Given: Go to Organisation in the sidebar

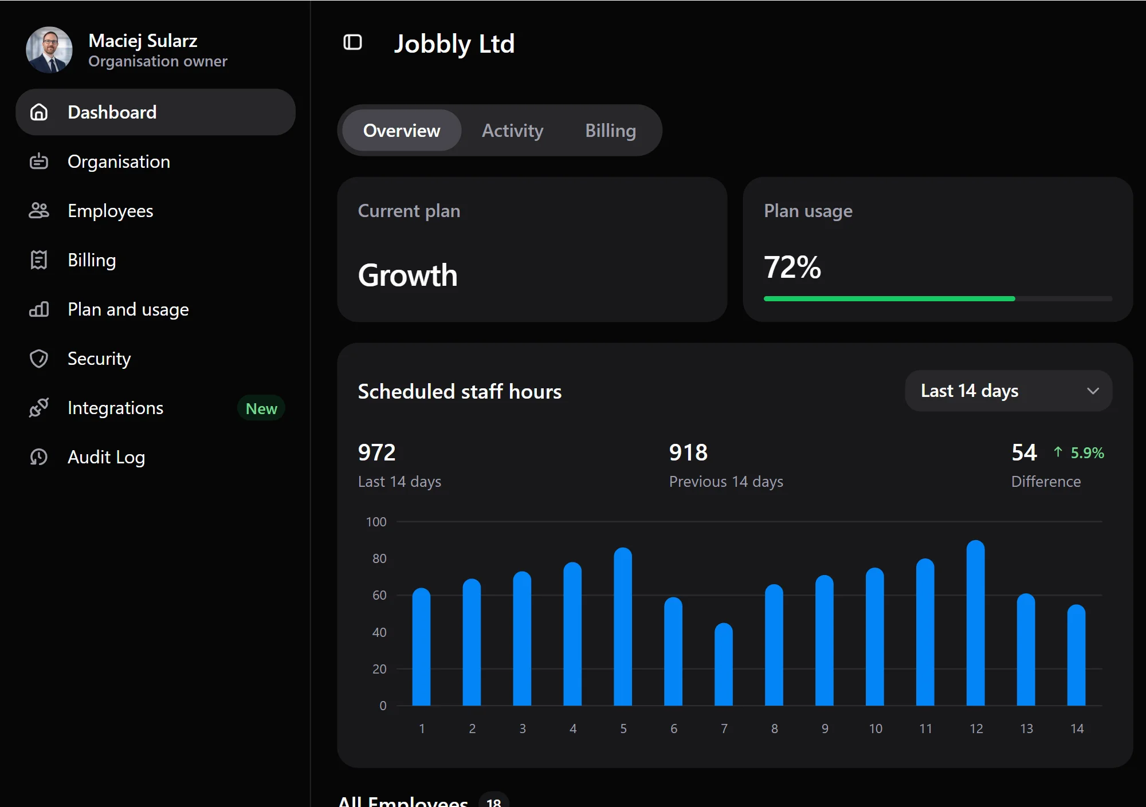Looking at the screenshot, I should [x=156, y=162].
